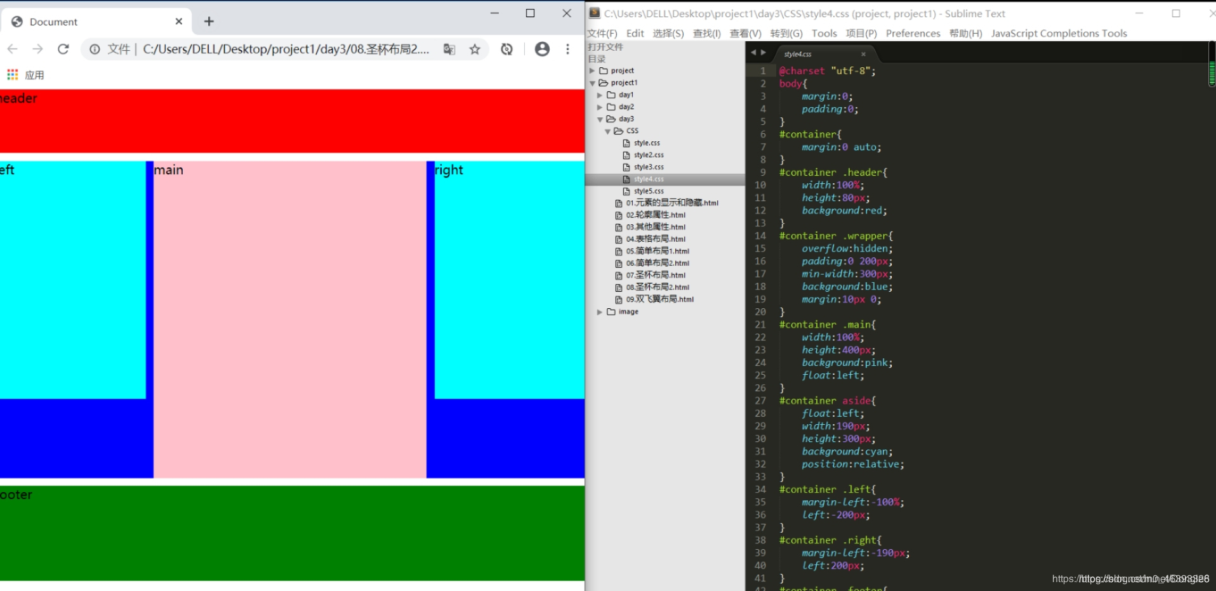Expand the image folder arrow

600,311
